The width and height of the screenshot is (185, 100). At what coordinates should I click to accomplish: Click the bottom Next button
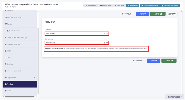154,61
